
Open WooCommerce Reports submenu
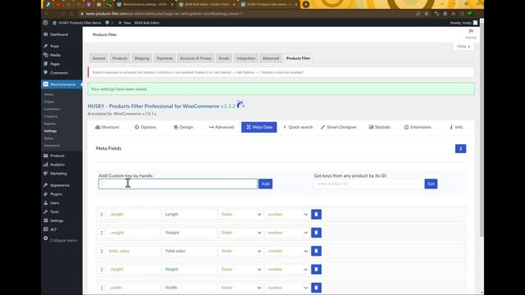49,124
